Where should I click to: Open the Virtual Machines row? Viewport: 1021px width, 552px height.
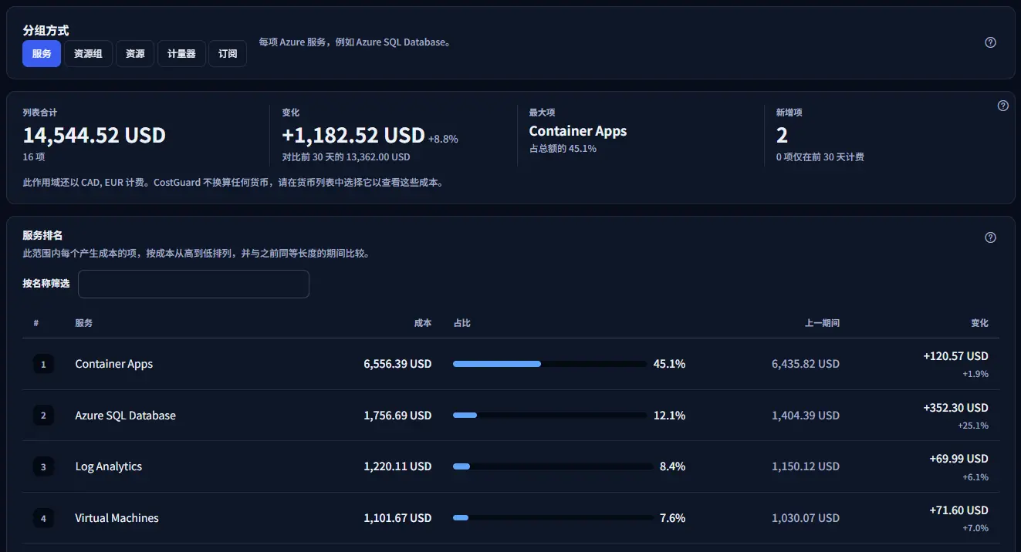[x=511, y=518]
